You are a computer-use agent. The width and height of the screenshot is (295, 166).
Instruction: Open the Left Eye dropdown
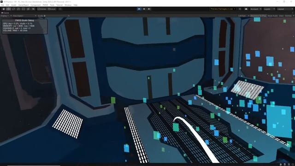click(x=244, y=16)
